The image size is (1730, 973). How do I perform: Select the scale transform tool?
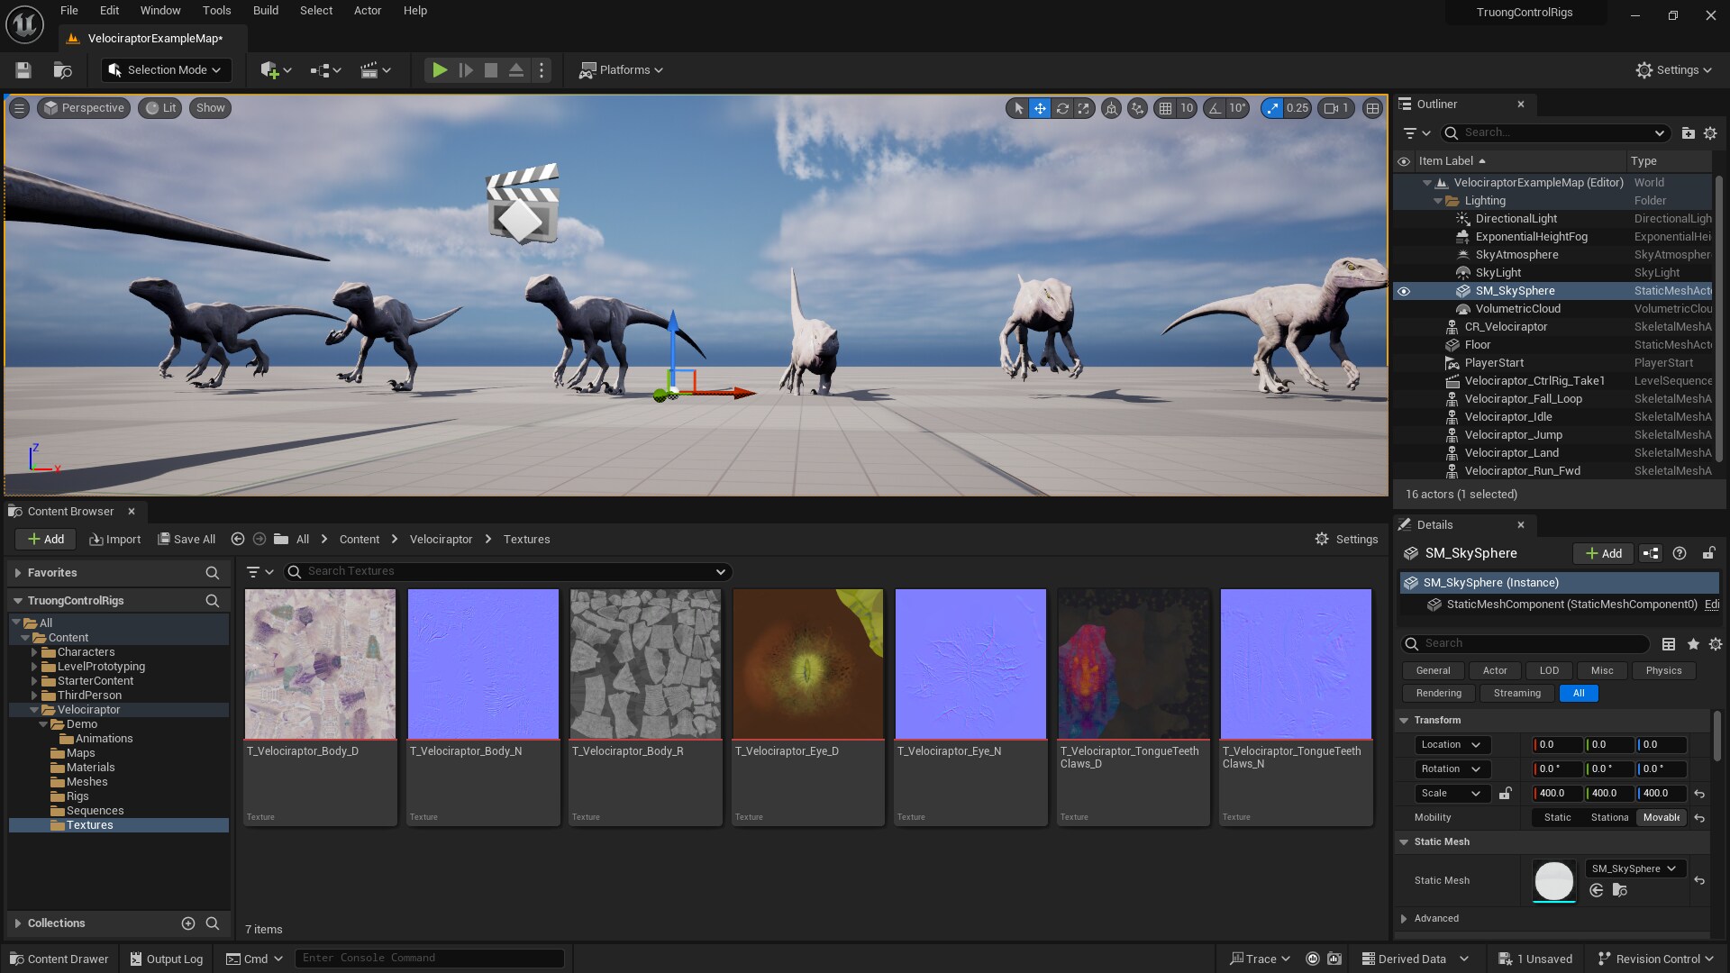(1084, 108)
